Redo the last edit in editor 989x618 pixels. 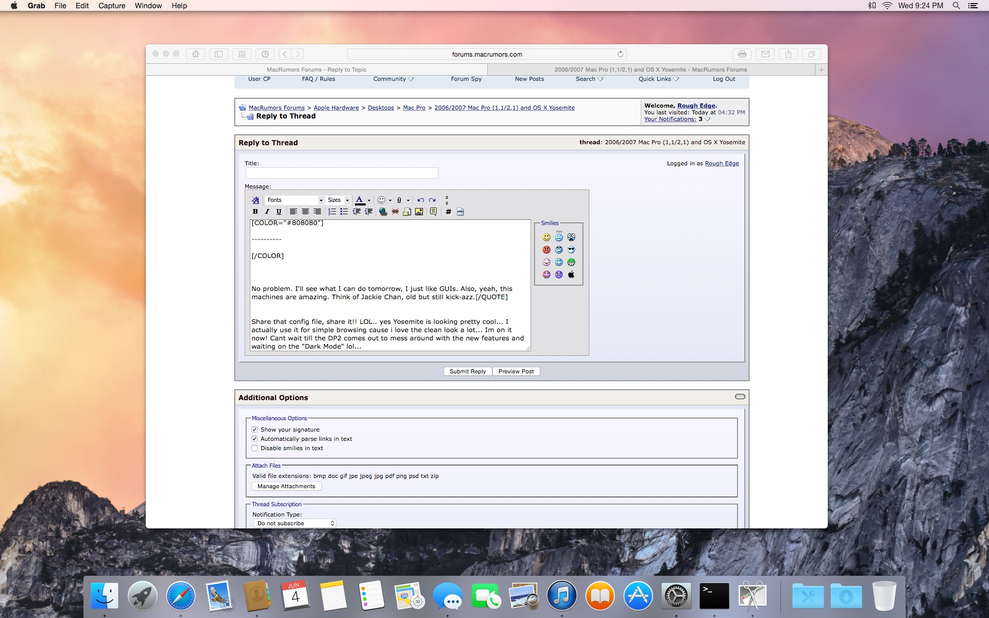click(432, 200)
